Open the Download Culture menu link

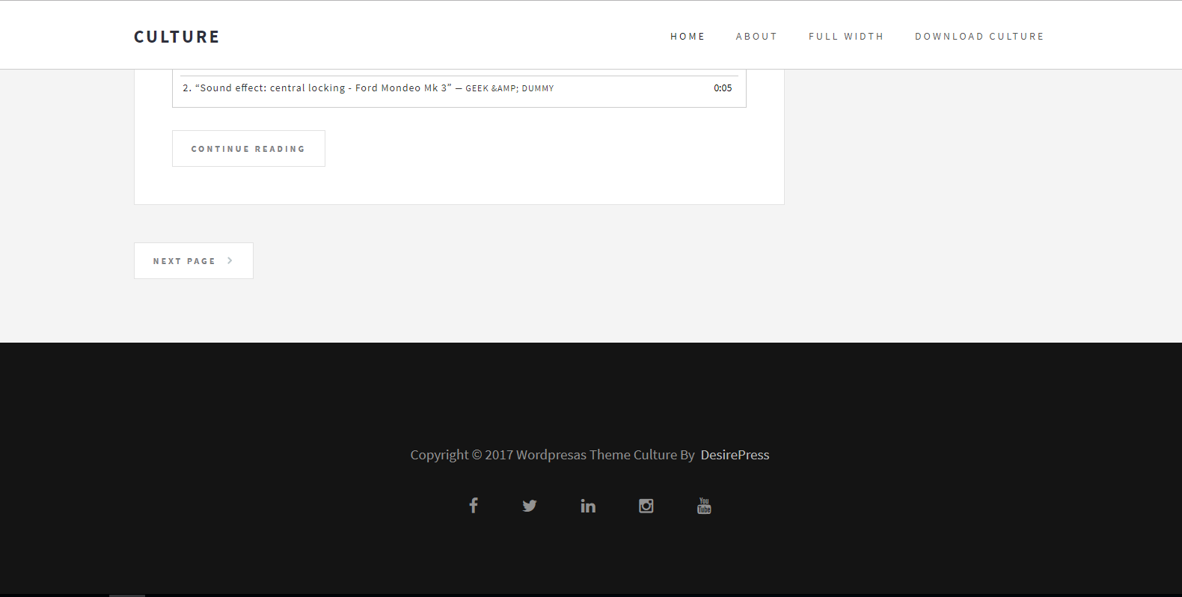click(979, 37)
